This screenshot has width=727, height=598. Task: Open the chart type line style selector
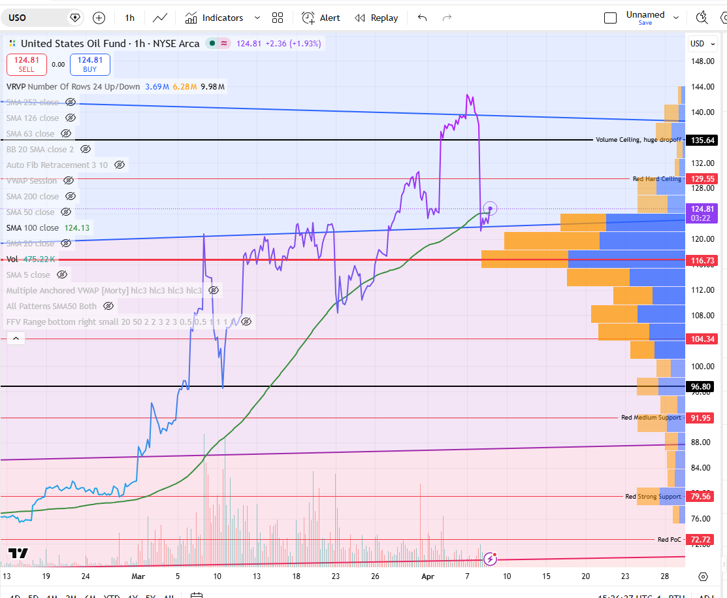point(160,18)
